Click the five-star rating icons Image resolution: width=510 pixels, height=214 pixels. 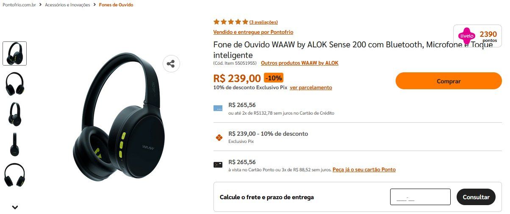tap(231, 22)
